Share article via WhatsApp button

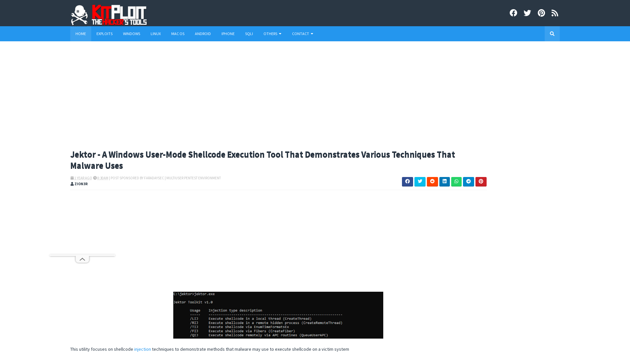click(x=456, y=182)
